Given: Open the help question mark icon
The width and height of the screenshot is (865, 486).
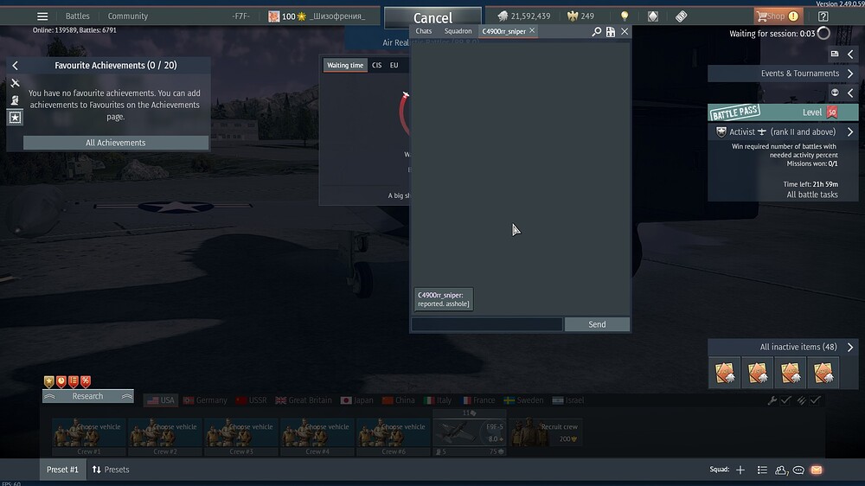Looking at the screenshot, I should (x=823, y=16).
